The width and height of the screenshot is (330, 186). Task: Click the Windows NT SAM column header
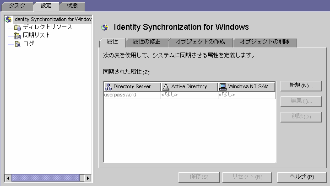pos(247,86)
